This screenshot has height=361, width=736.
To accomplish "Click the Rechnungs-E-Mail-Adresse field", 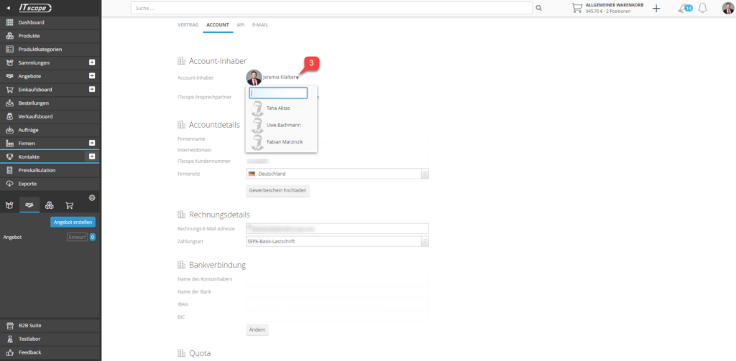I will click(x=337, y=229).
